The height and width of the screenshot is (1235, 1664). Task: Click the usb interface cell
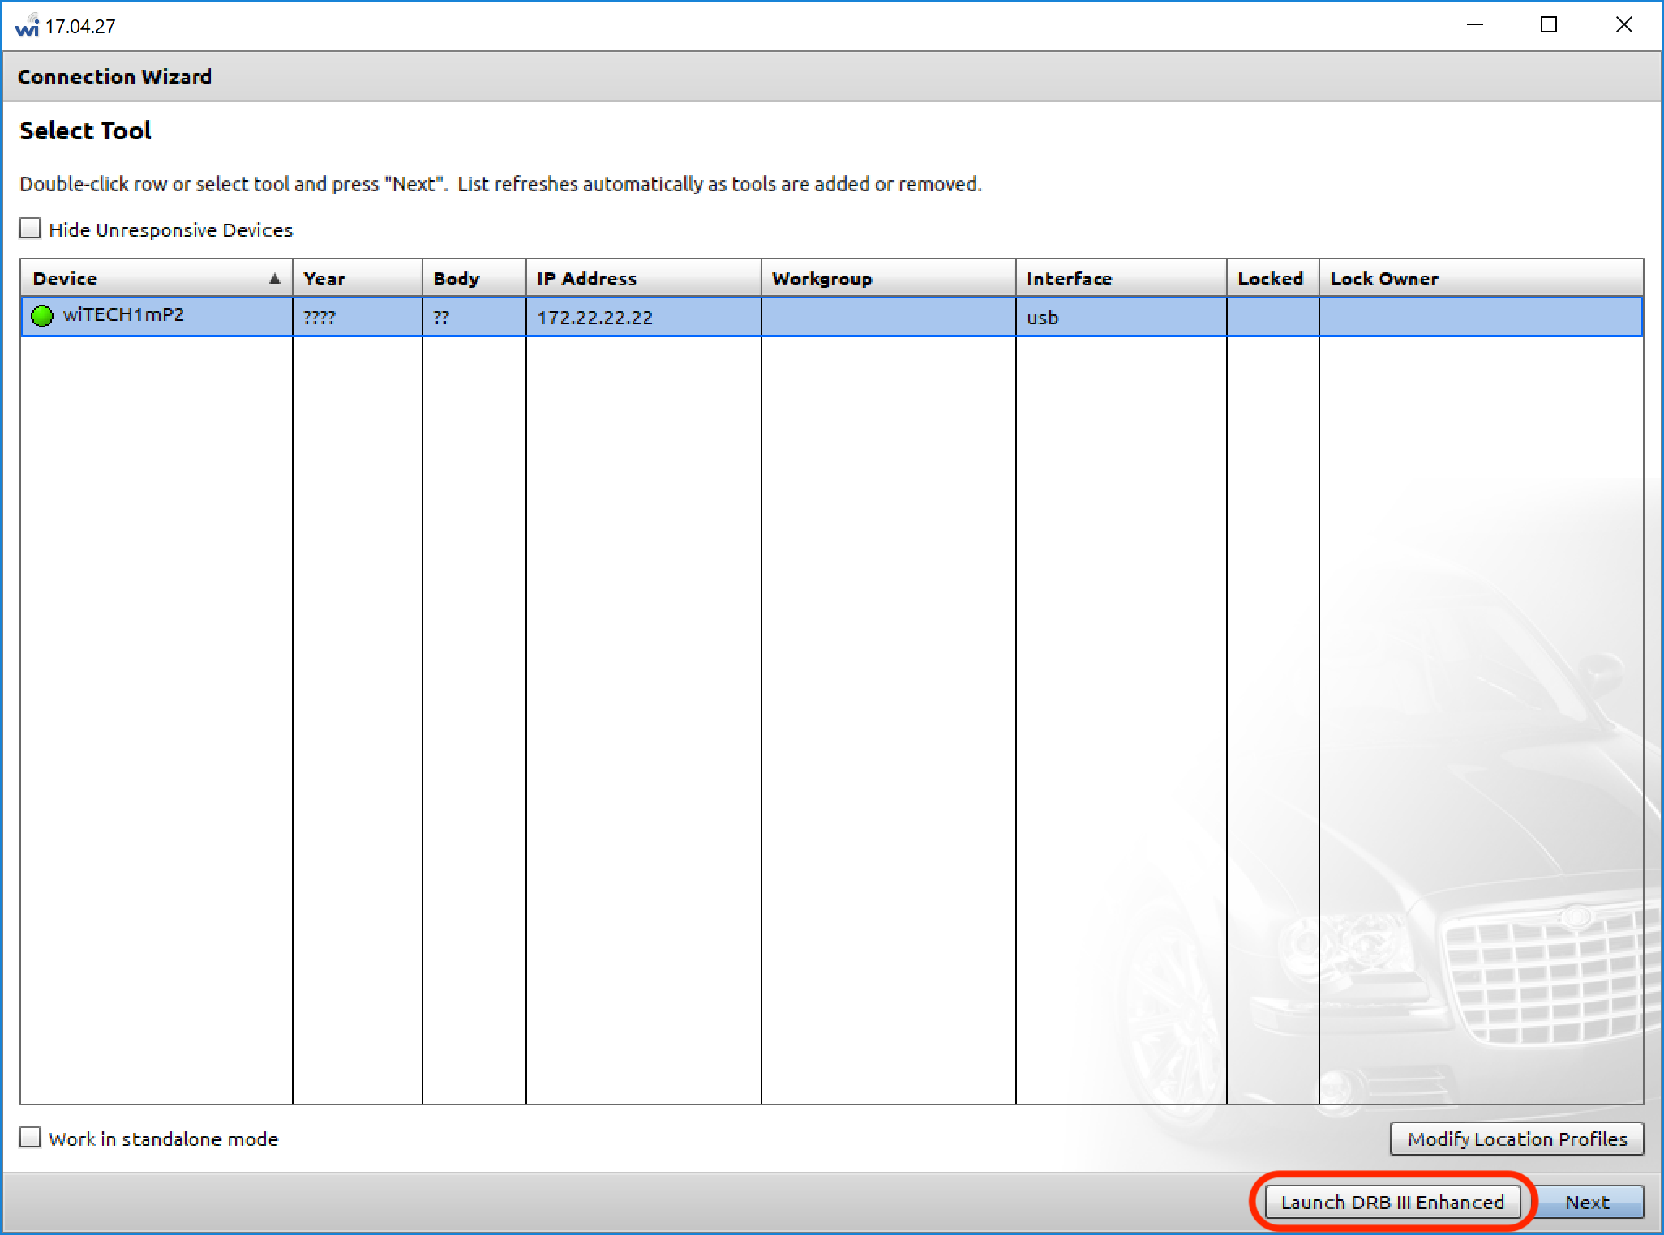[x=1121, y=317]
